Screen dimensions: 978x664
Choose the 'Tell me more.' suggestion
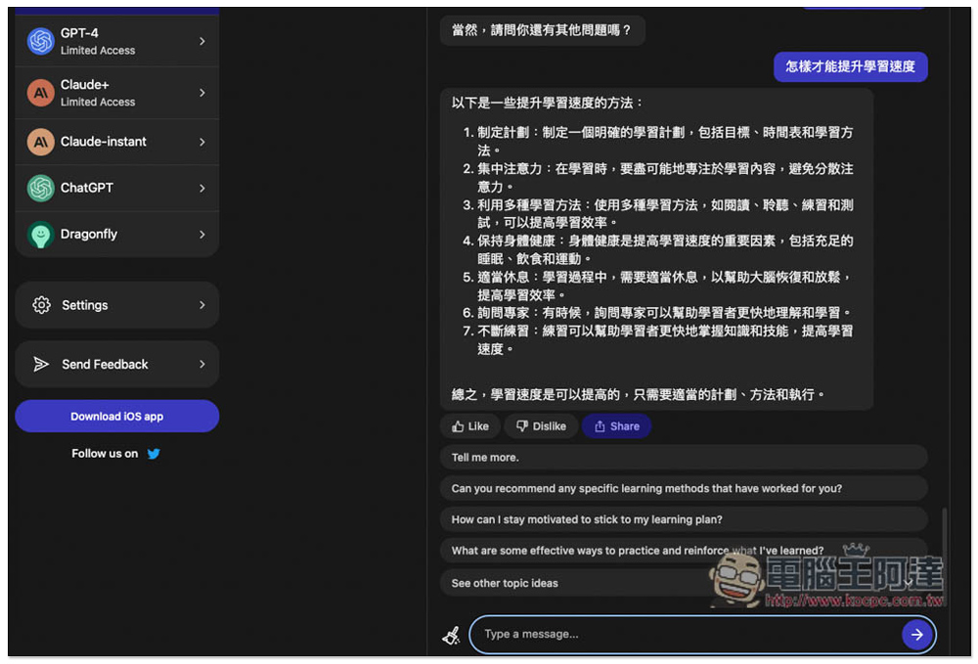pyautogui.click(x=684, y=458)
